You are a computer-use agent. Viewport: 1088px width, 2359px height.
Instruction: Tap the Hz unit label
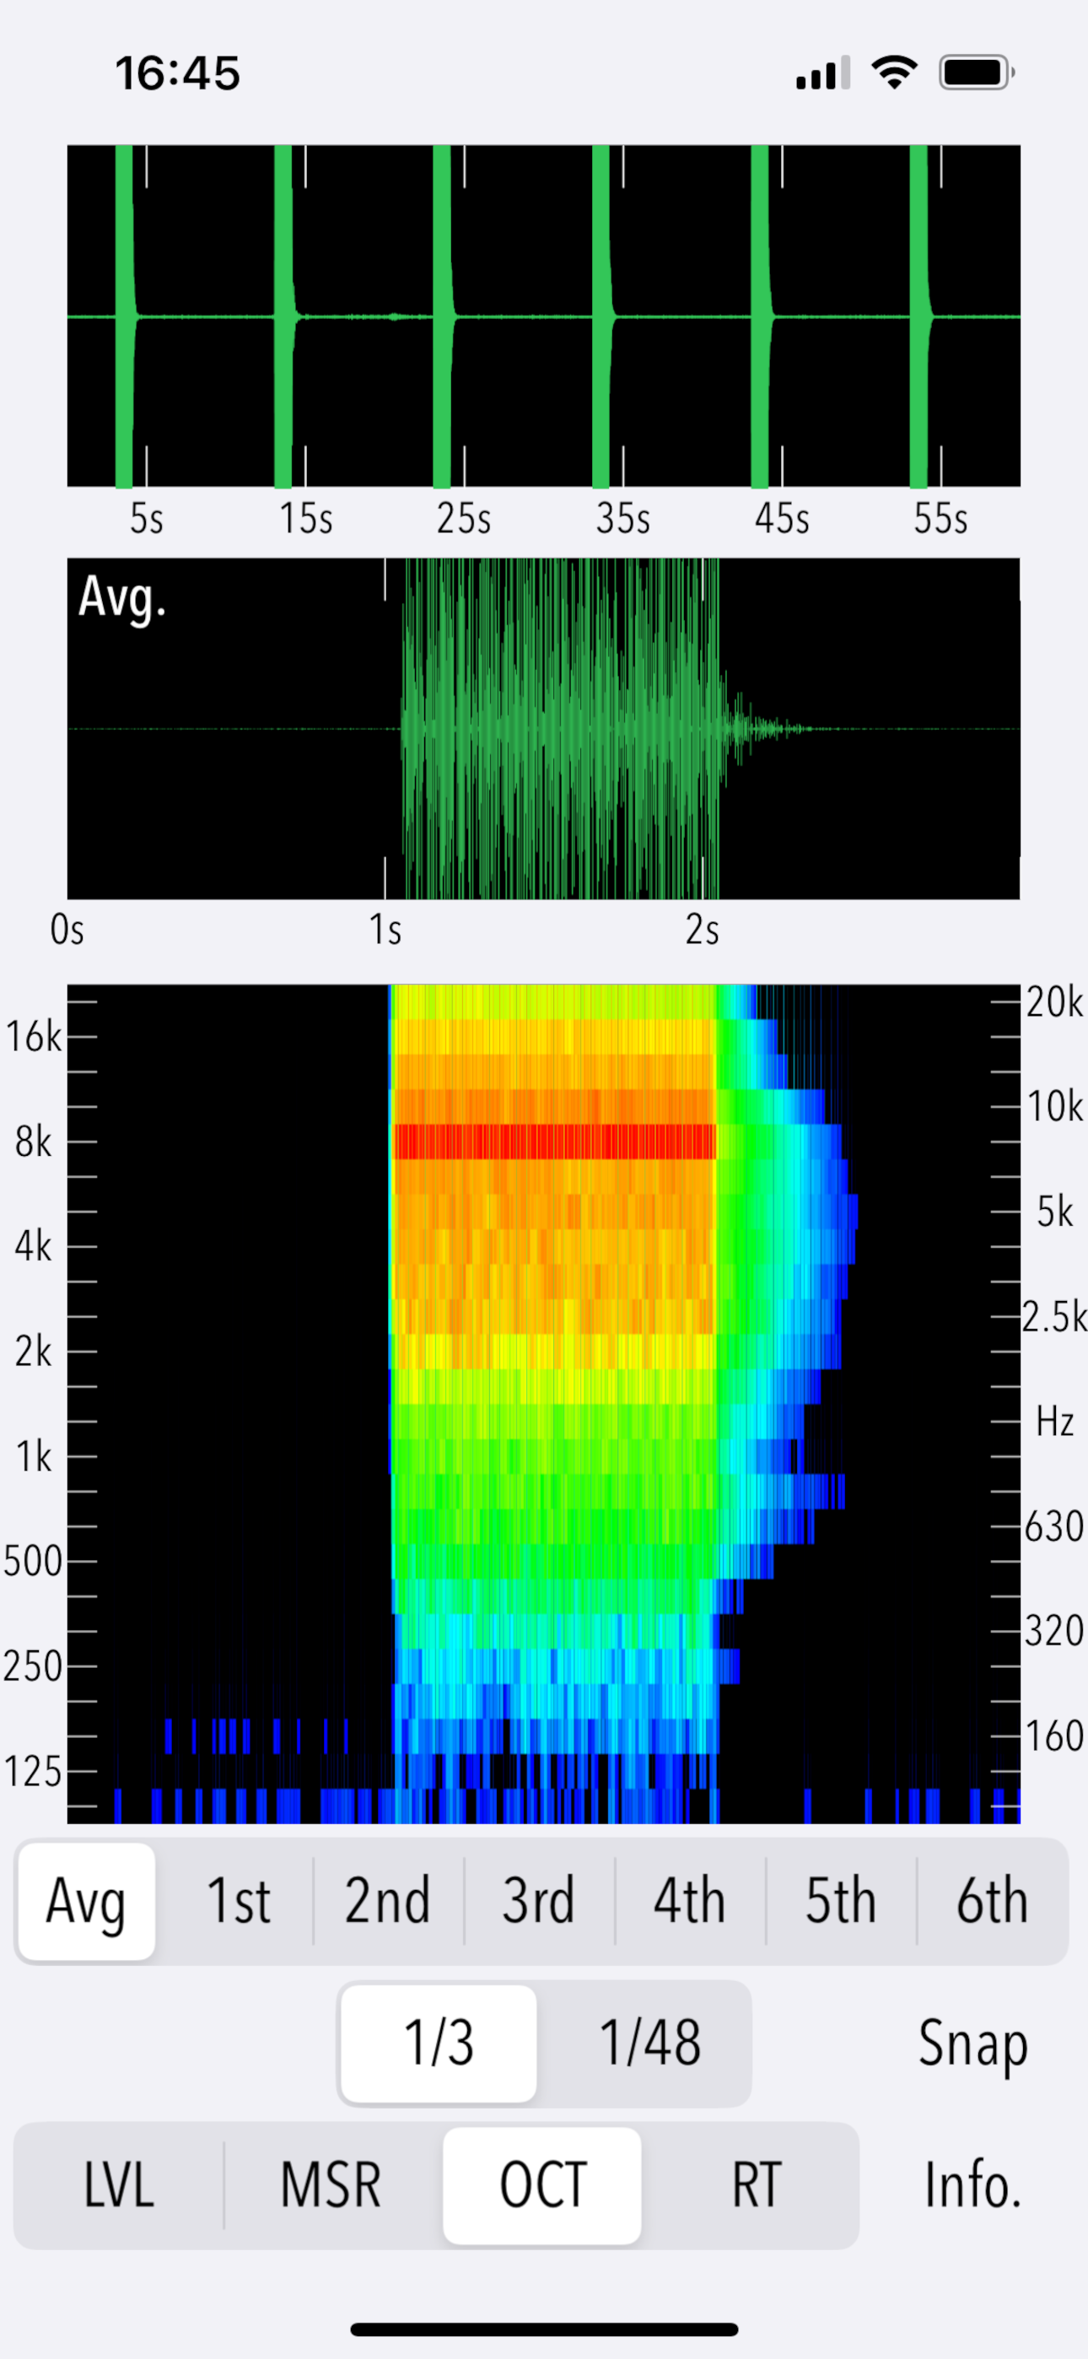pyautogui.click(x=1054, y=1422)
